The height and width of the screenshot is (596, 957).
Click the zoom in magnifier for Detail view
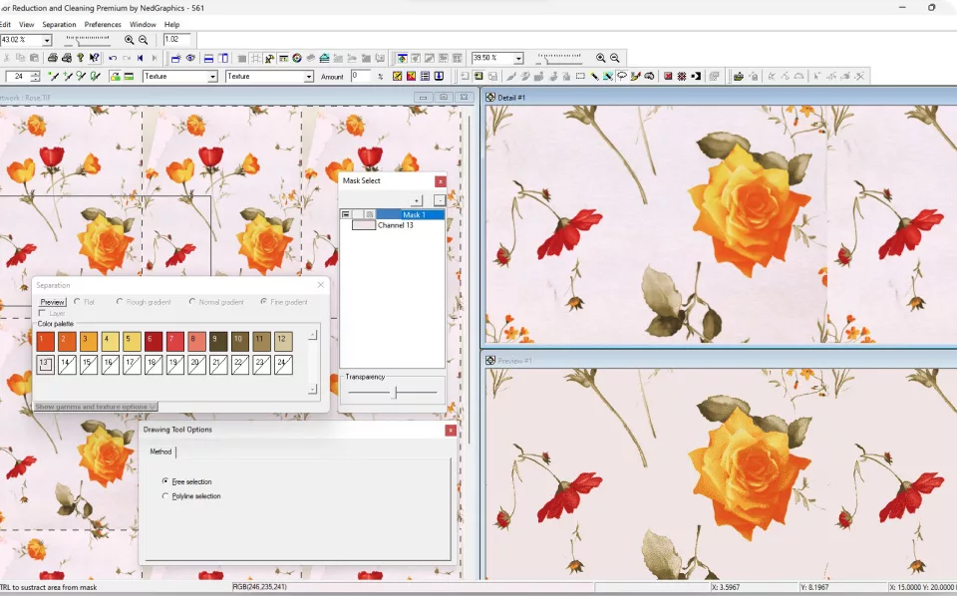coord(600,58)
